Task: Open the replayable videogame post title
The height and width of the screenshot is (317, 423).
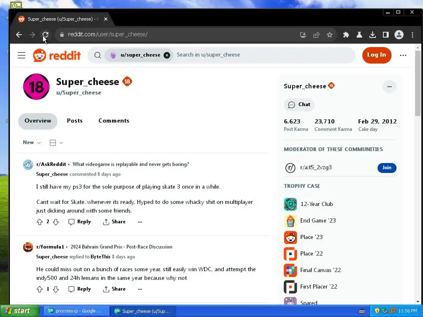Action: 131,164
